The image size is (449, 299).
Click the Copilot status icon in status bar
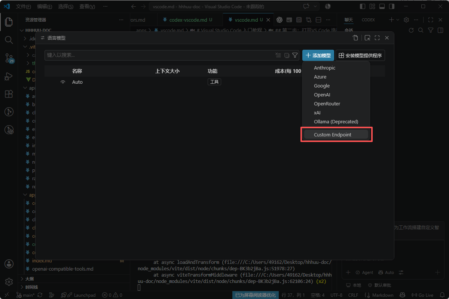[x=403, y=295]
